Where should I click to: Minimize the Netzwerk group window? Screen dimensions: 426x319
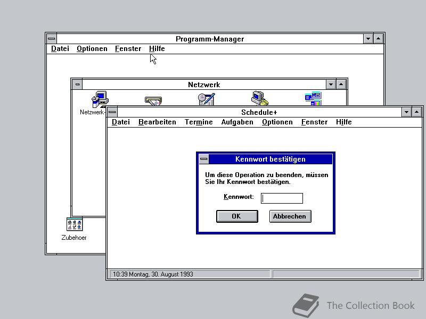click(331, 85)
